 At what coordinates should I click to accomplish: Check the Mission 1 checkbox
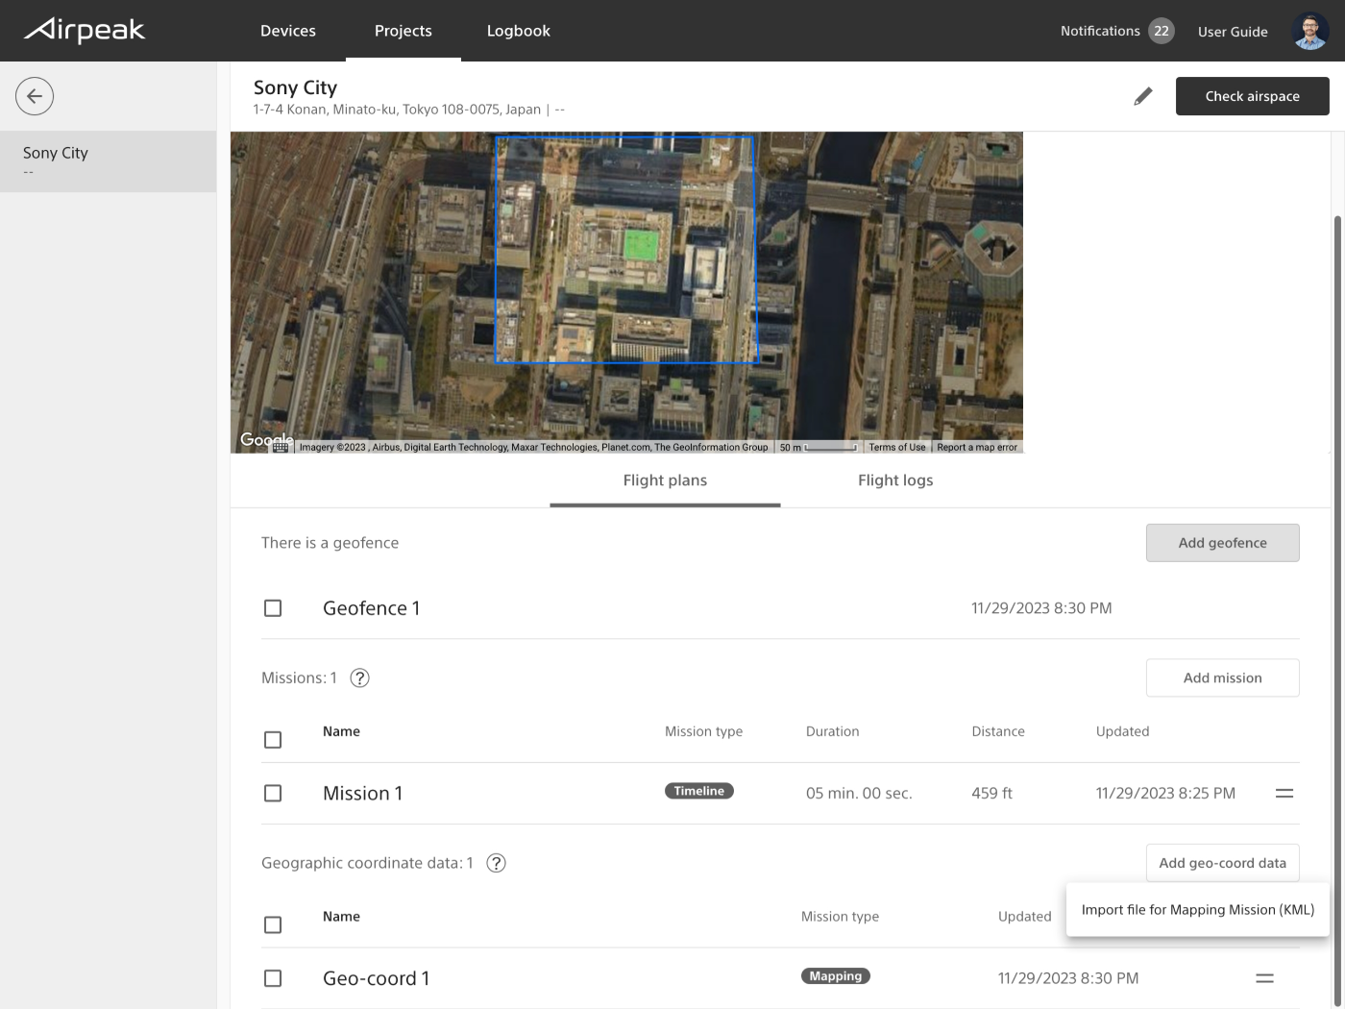coord(273,793)
